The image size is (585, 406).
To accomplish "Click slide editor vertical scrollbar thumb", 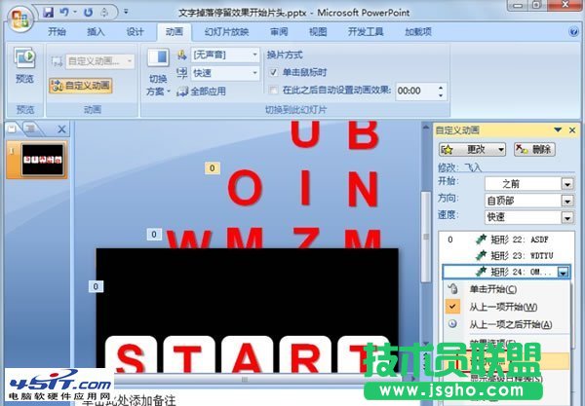I will (426, 237).
